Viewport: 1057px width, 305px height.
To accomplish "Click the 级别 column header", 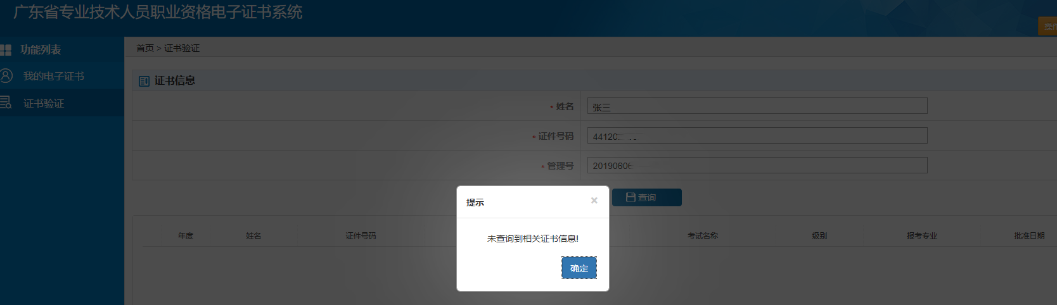I will 819,236.
